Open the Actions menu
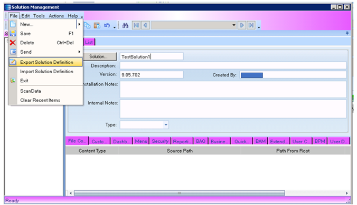The image size is (357, 205). pyautogui.click(x=56, y=16)
